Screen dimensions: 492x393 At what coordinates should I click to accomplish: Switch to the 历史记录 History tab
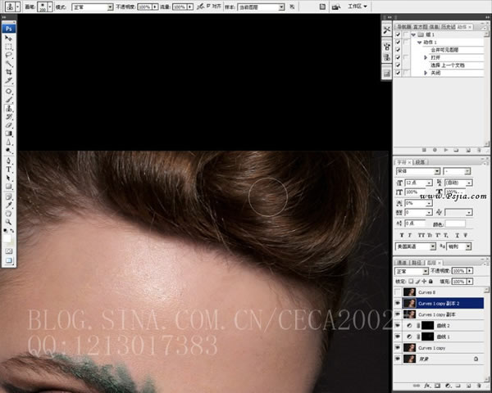pos(448,27)
